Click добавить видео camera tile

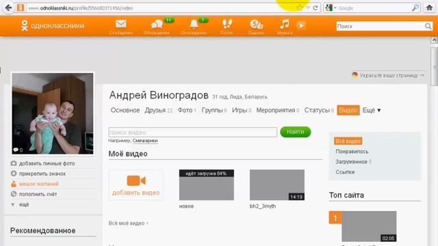point(136,185)
